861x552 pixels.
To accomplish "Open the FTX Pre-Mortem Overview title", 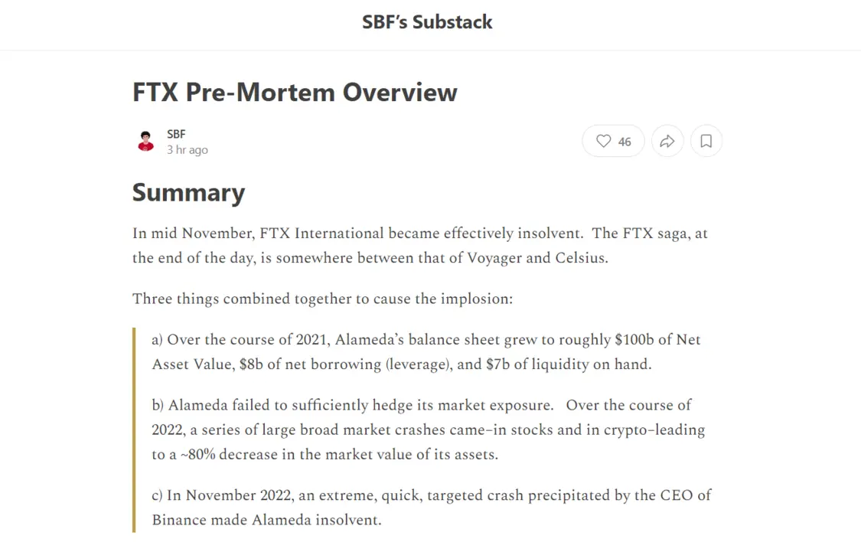I will click(x=295, y=92).
